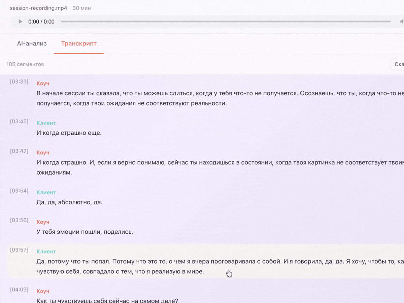The image size is (404, 303).
Task: Click the Клиент label at [03:57]
Action: tap(46, 251)
